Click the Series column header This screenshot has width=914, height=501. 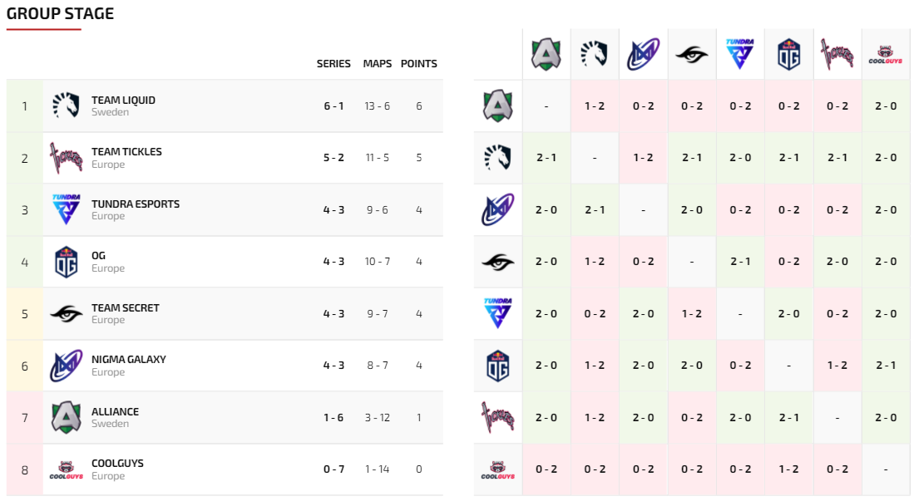[x=333, y=64]
